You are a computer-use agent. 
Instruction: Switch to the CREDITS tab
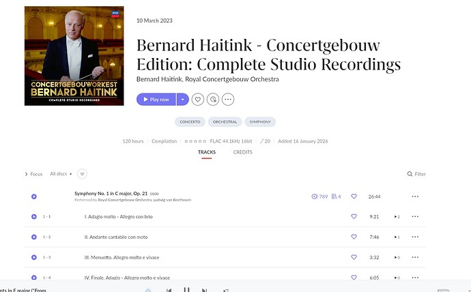coord(243,152)
